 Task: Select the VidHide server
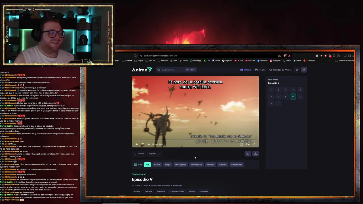223,165
